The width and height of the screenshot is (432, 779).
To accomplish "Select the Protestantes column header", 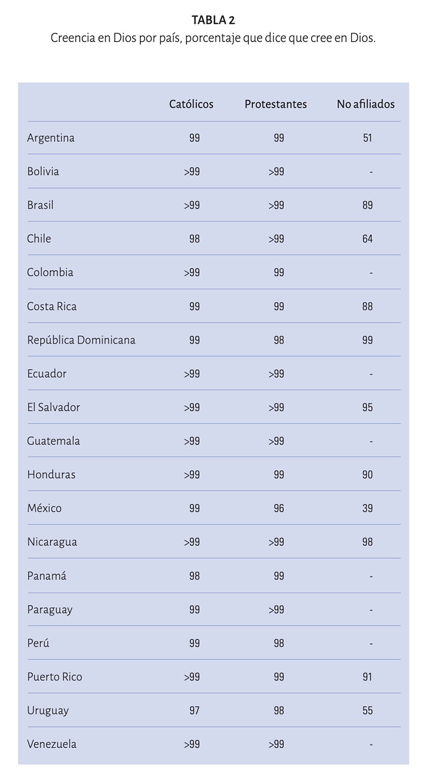I will 275,104.
